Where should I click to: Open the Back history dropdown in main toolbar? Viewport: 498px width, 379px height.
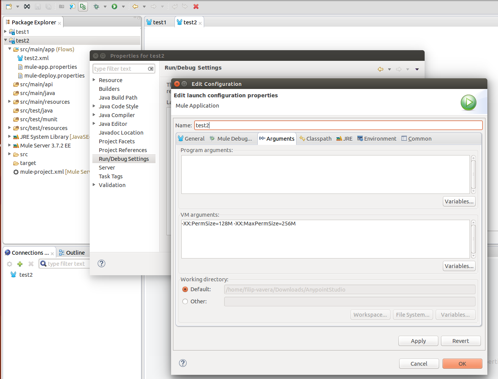(x=144, y=6)
